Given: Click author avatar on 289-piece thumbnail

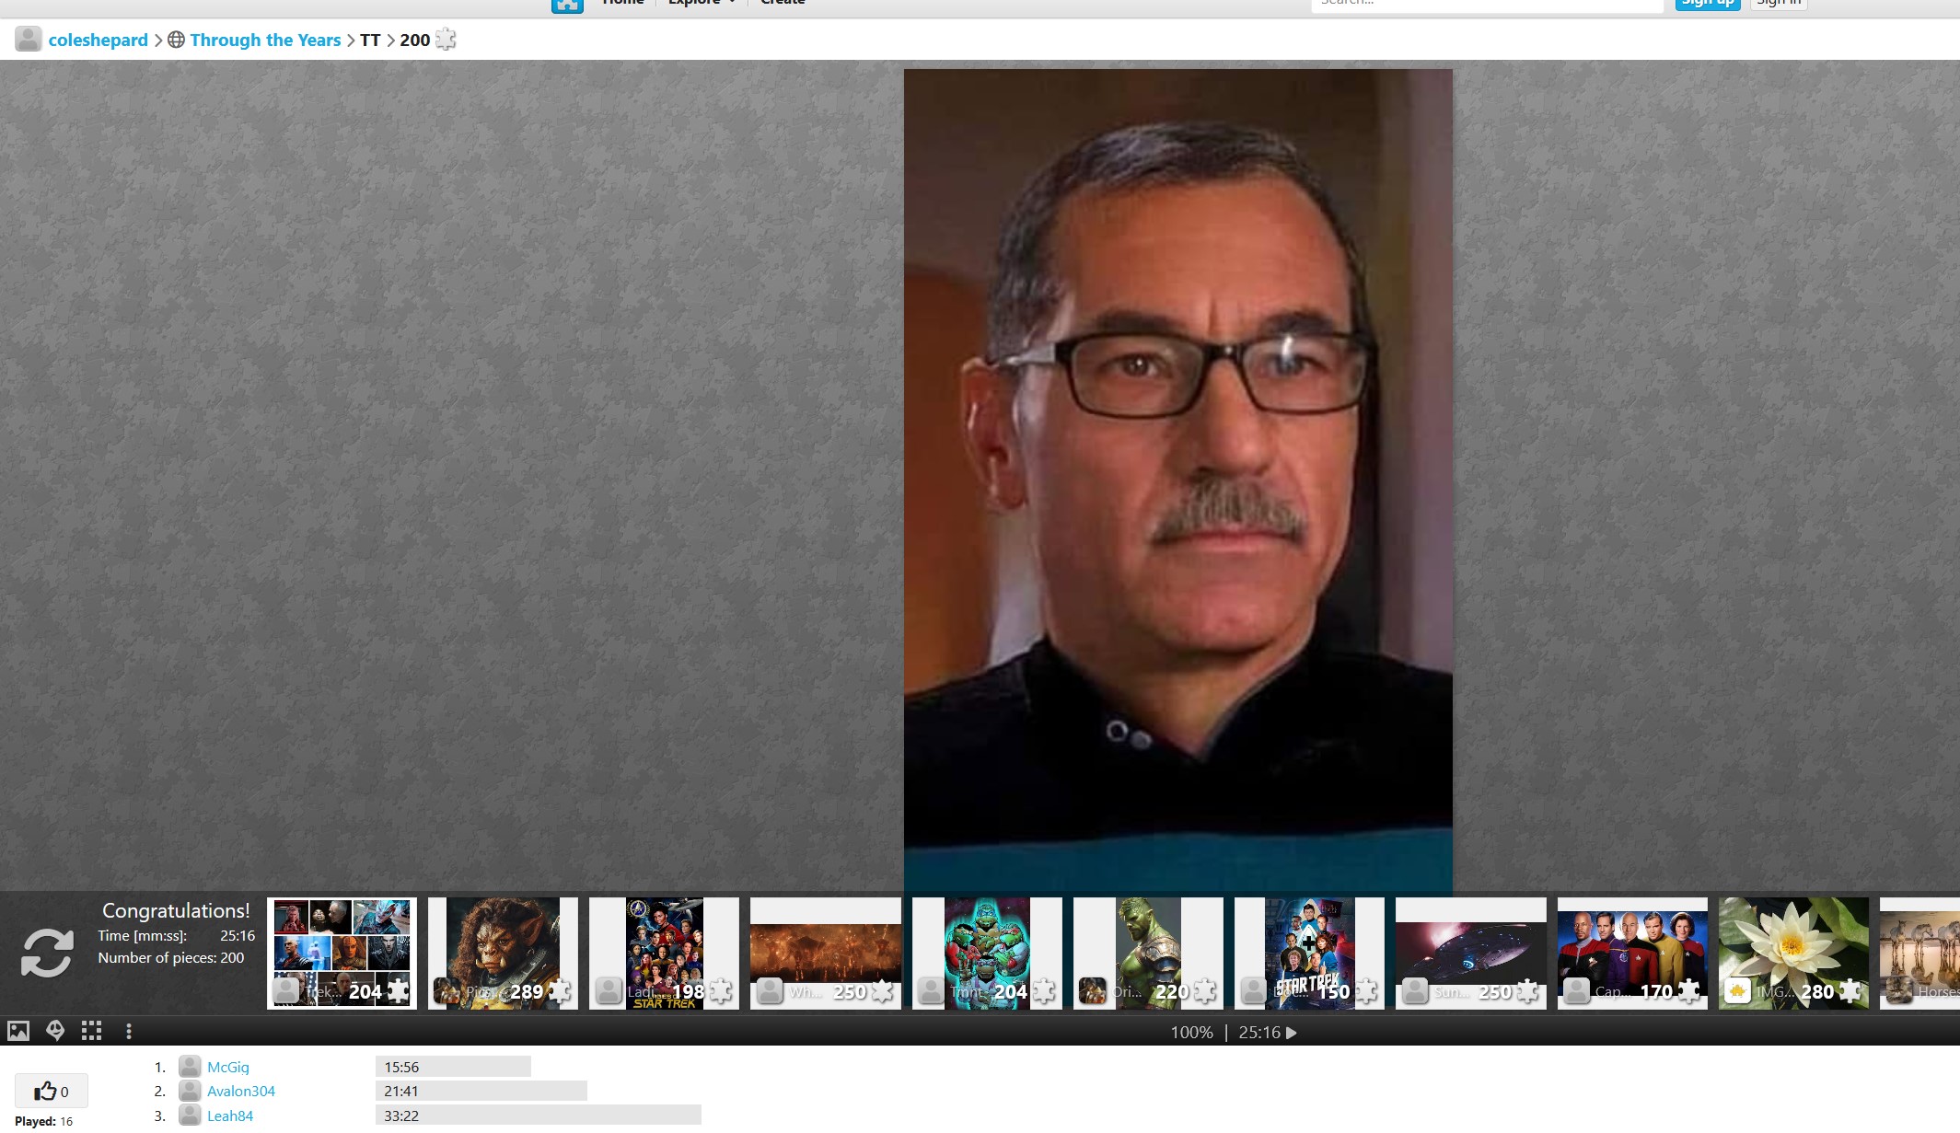Looking at the screenshot, I should tap(447, 990).
